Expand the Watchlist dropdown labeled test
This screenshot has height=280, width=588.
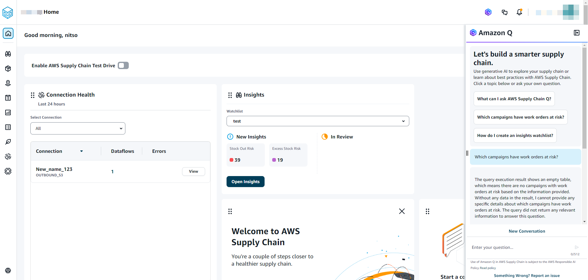click(x=318, y=121)
